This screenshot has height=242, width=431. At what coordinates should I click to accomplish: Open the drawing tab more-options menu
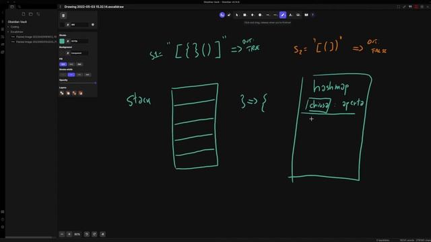coord(61,7)
